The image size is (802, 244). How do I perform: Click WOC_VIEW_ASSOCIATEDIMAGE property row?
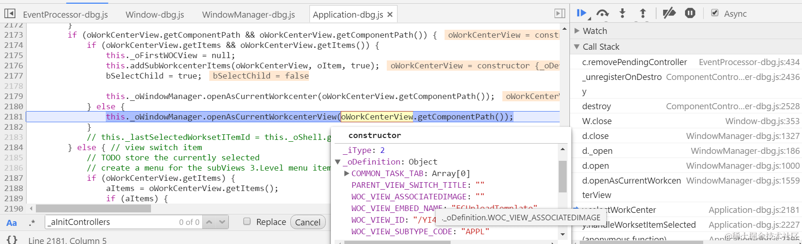click(x=418, y=197)
